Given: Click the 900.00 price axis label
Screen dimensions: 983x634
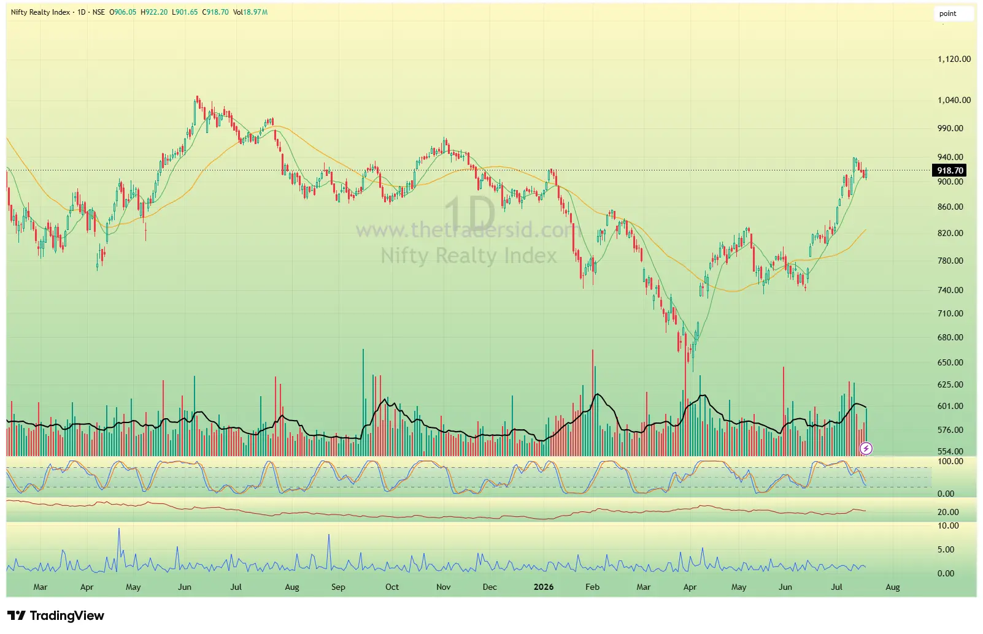Looking at the screenshot, I should point(950,181).
